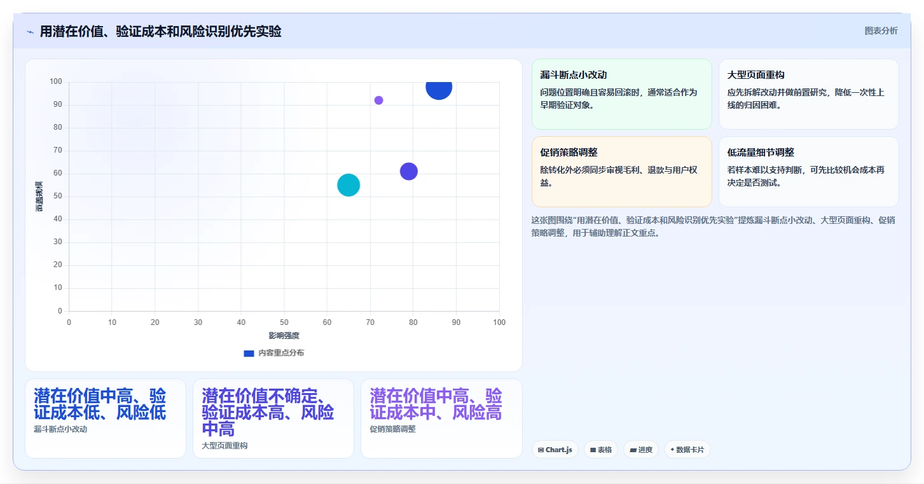Screen dimensions: 924x484
Task: Select the 表格 tag chip
Action: [601, 450]
